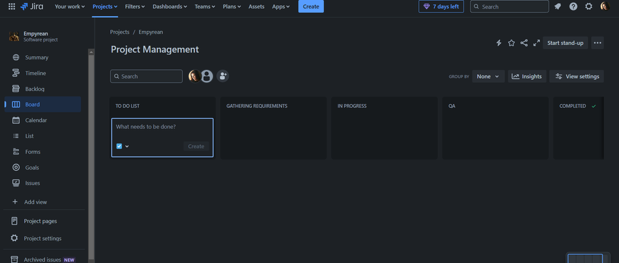619x263 pixels.
Task: Open the Assets menu item
Action: pos(256,6)
